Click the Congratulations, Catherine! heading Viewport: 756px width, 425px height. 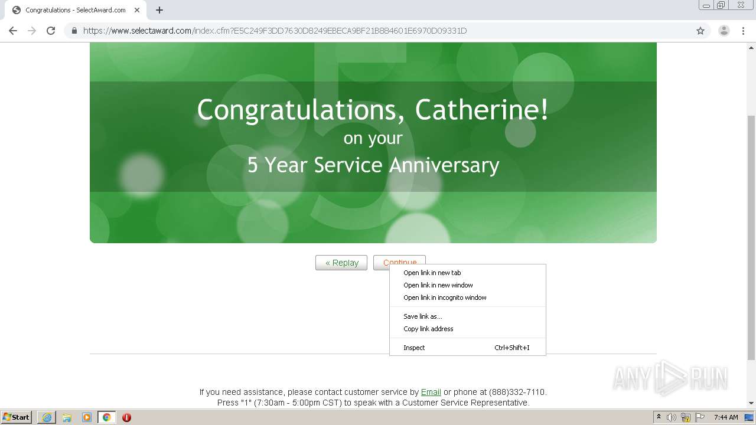pos(373,110)
